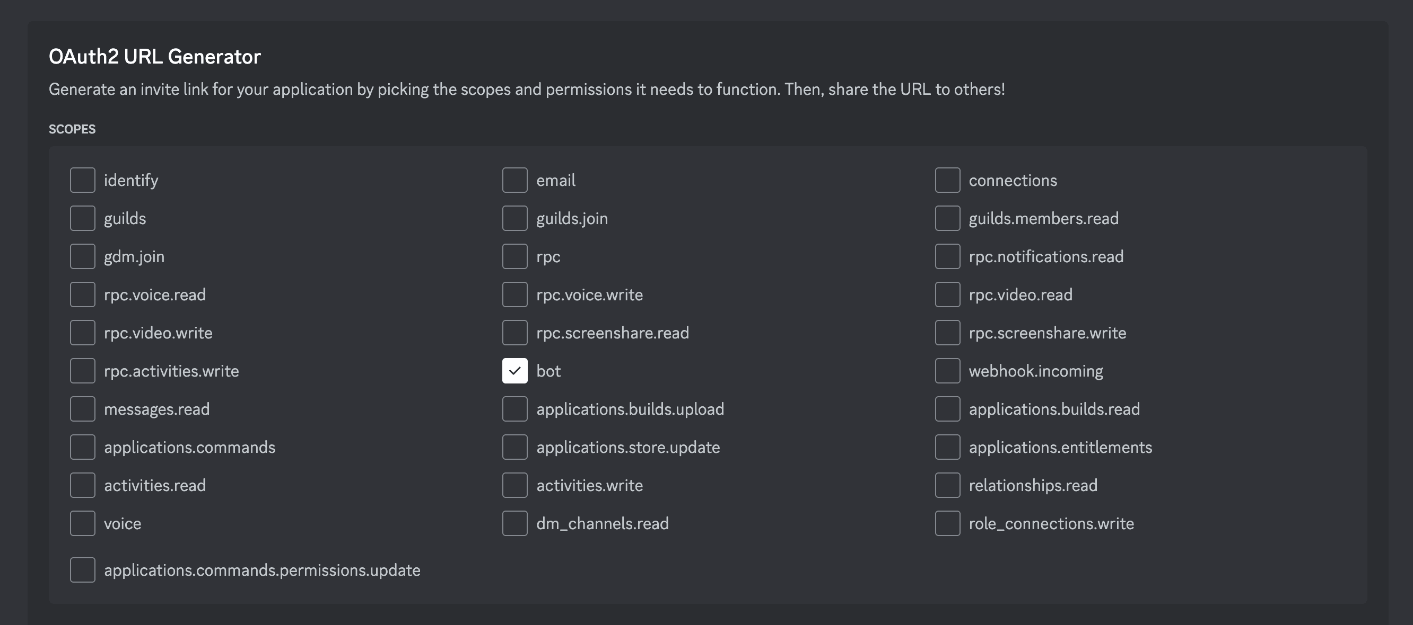Enable the identify scope checkbox
Viewport: 1413px width, 625px height.
[x=82, y=180]
